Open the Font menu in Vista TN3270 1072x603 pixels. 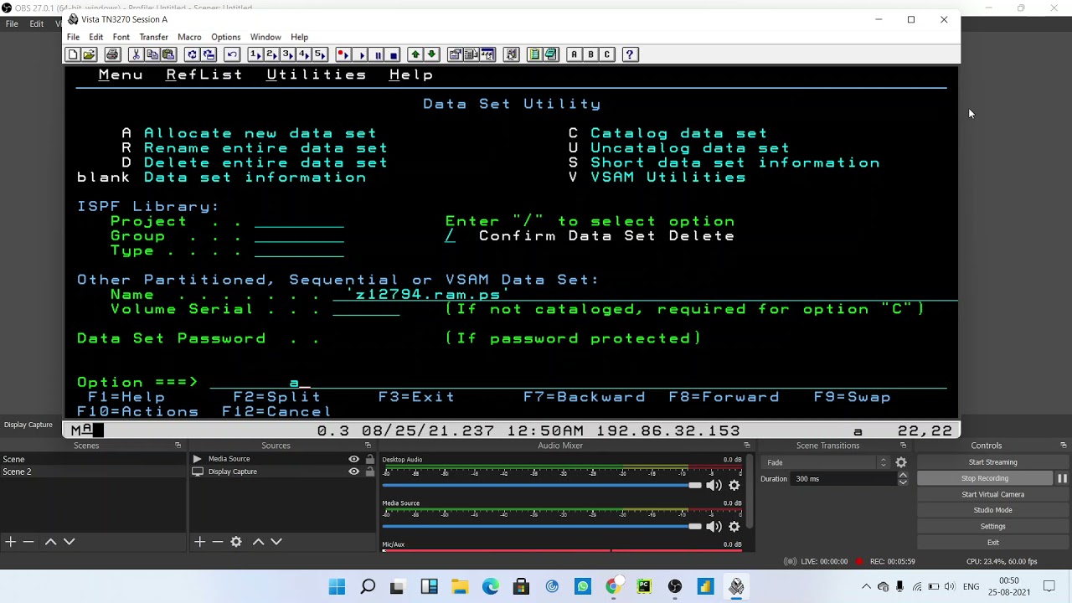pos(121,37)
